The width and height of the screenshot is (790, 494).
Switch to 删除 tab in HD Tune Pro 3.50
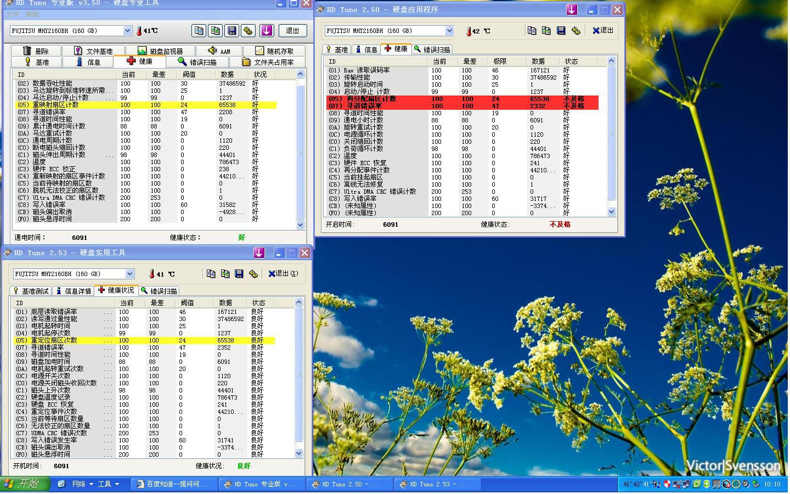click(36, 50)
